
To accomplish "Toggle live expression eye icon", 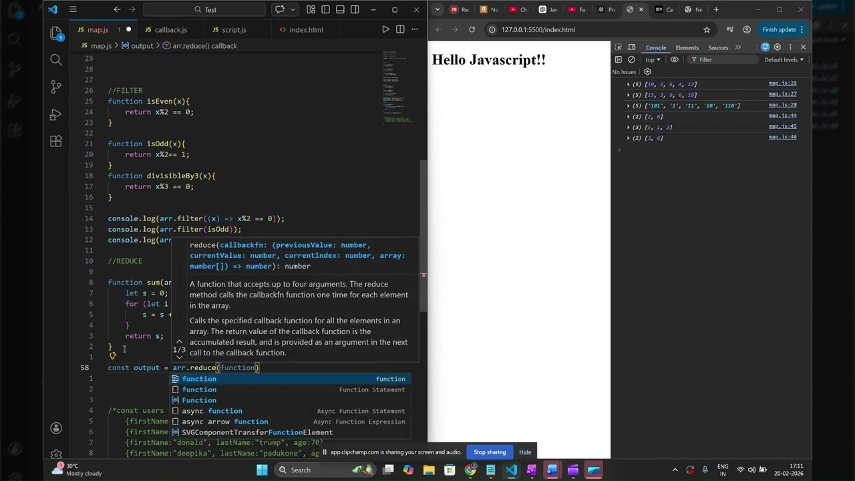I will coord(675,59).
